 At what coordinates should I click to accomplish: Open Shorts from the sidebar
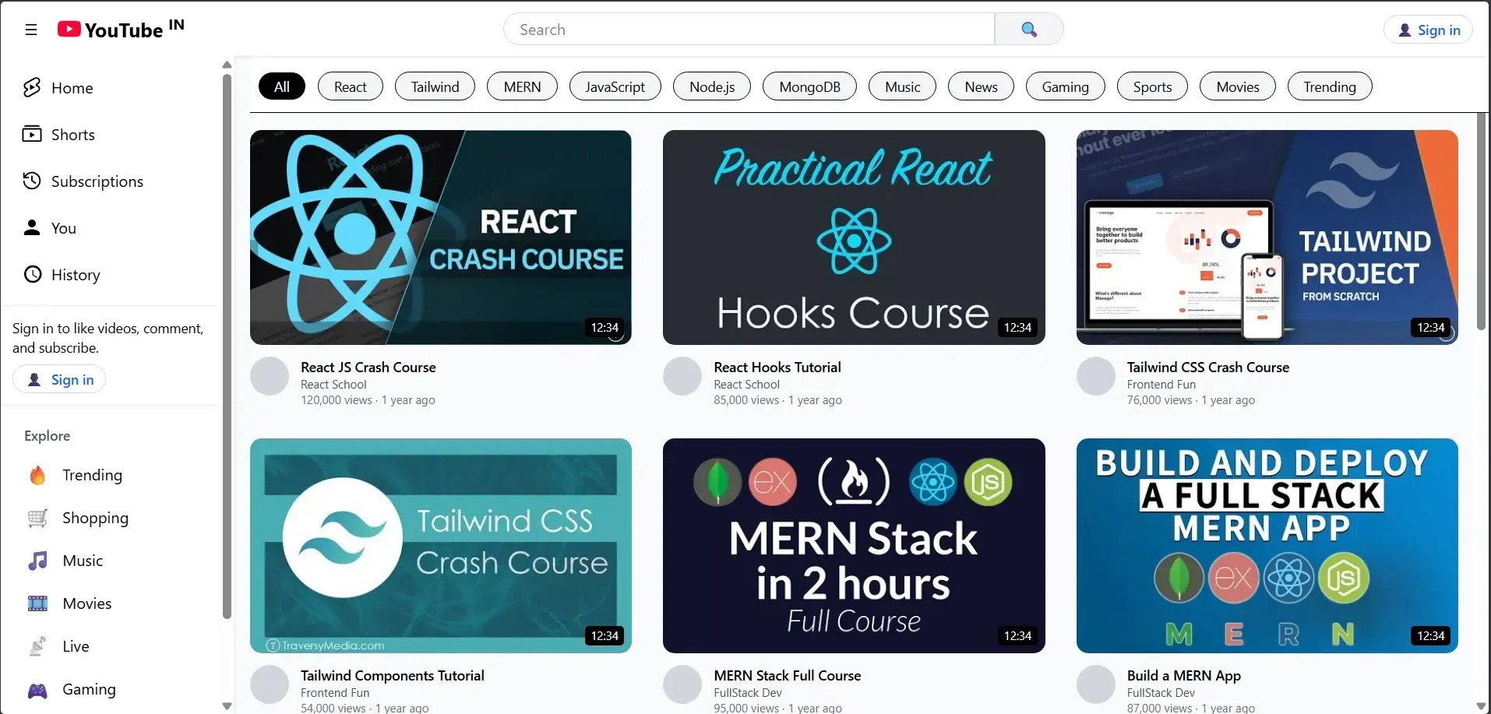click(x=32, y=134)
